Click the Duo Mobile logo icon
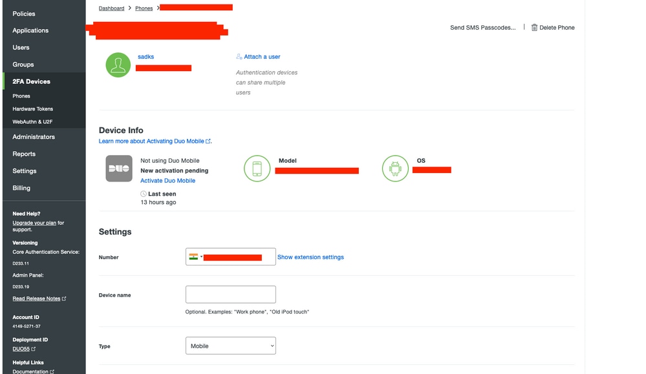The image size is (646, 374). point(118,169)
